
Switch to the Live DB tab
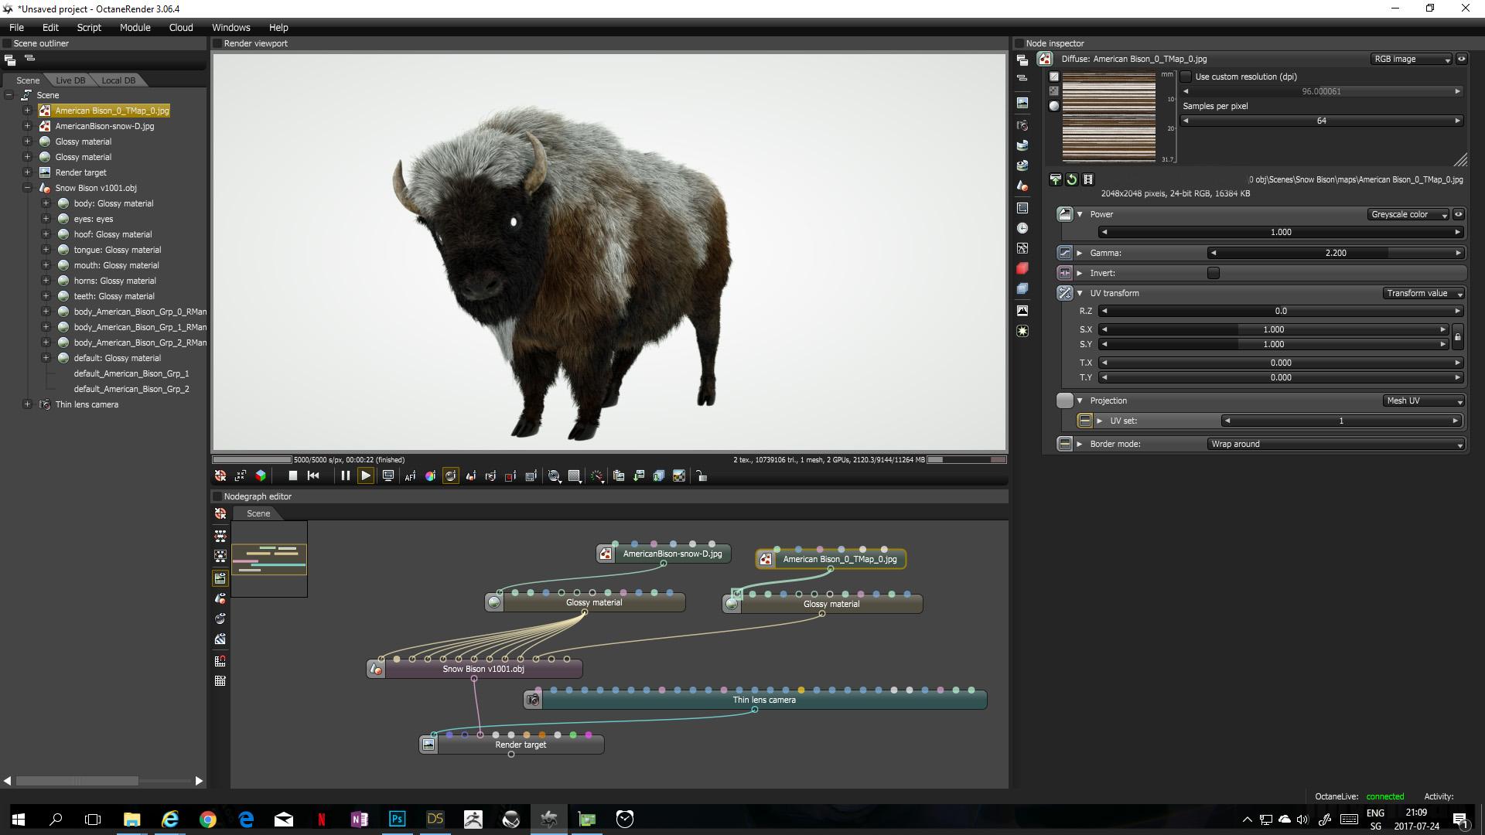[70, 80]
